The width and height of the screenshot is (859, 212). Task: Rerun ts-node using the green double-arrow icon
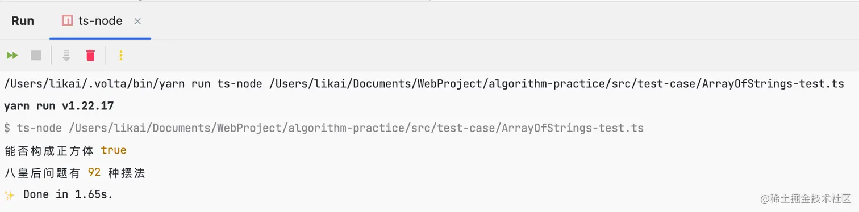pyautogui.click(x=12, y=55)
